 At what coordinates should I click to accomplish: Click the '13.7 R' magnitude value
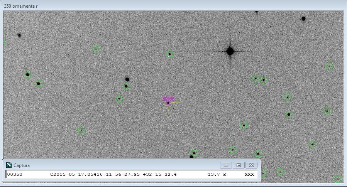217,174
